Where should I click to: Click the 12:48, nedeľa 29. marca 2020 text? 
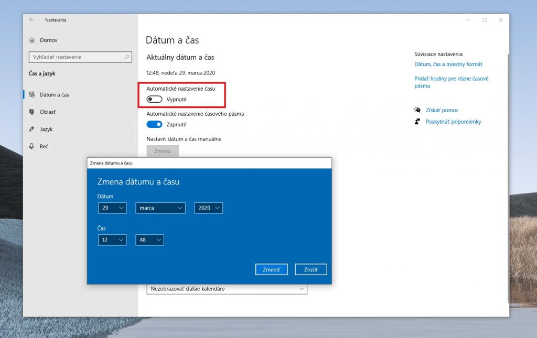[x=181, y=73]
